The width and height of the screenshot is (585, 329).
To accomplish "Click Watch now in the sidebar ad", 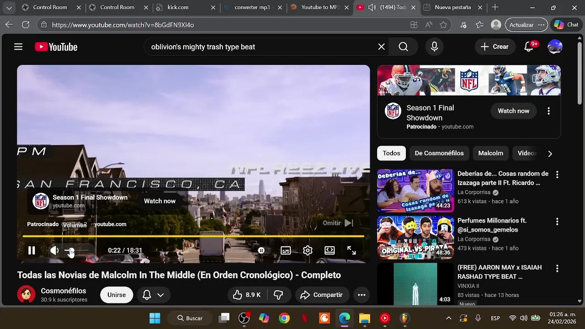I will [x=513, y=111].
